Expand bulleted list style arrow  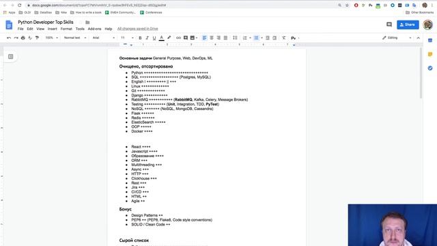262,38
